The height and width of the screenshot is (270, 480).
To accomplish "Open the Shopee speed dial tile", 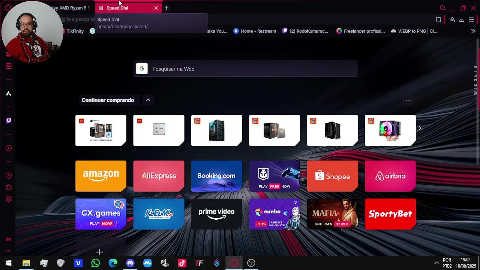I will coord(332,176).
